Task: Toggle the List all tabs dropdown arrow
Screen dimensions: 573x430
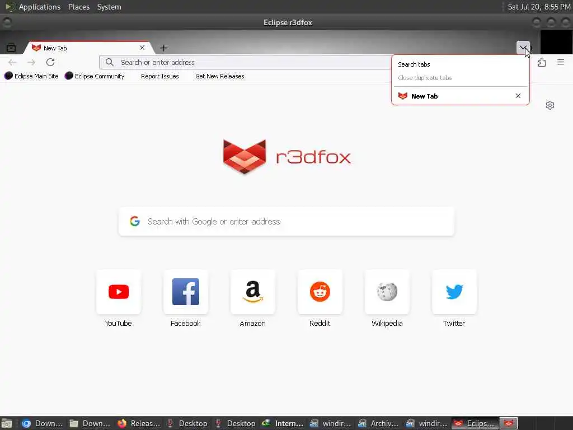Action: (523, 48)
